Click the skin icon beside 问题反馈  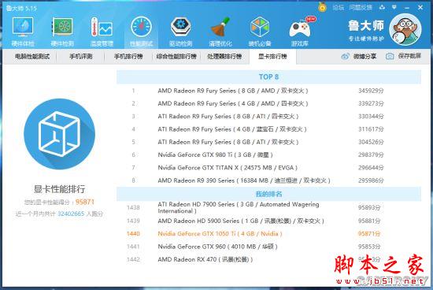[x=382, y=7]
